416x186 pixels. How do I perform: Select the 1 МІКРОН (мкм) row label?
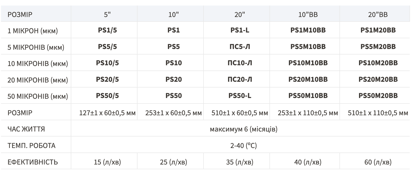click(x=33, y=31)
